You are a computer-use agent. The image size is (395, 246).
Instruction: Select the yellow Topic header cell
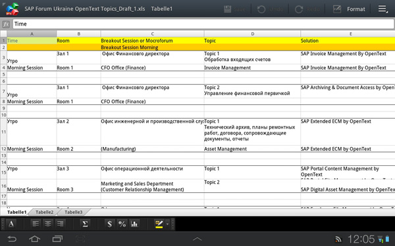pyautogui.click(x=252, y=41)
